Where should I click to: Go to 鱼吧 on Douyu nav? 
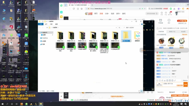124,14
